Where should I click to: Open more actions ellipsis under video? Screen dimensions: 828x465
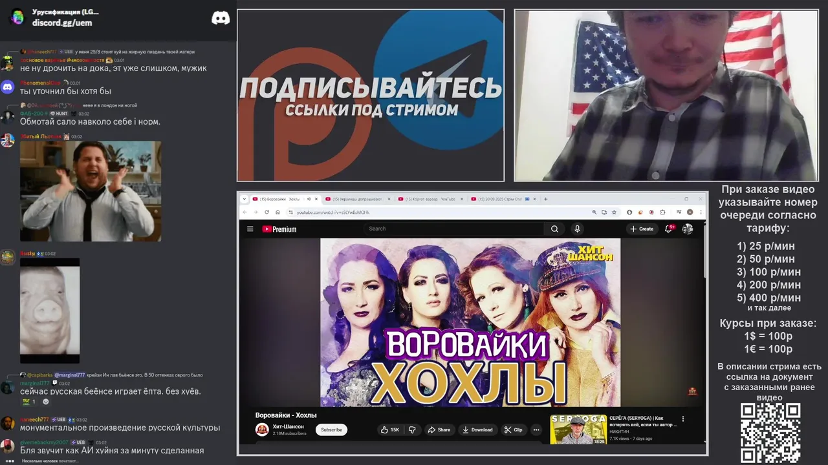pyautogui.click(x=536, y=429)
